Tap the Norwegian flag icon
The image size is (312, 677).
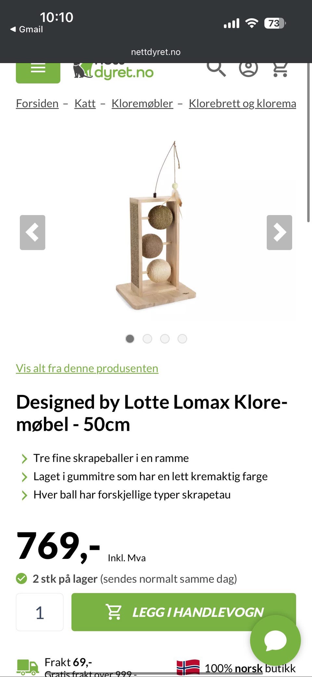(188, 668)
